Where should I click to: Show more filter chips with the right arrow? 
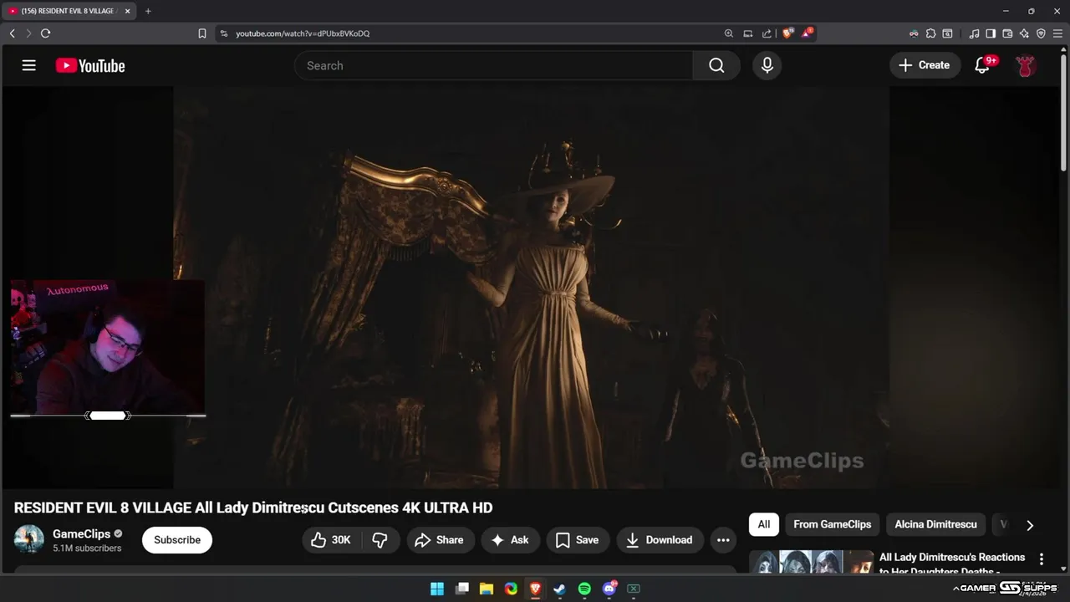1030,525
